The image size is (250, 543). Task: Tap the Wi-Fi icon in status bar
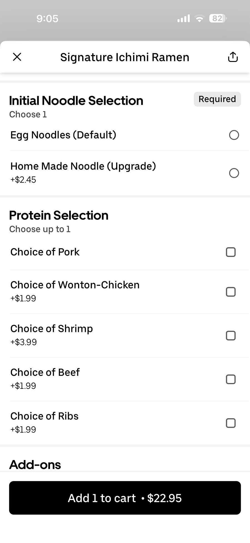[199, 19]
